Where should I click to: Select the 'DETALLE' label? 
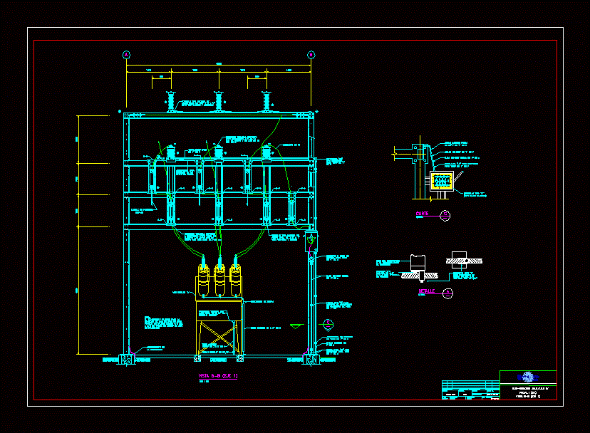click(x=426, y=291)
